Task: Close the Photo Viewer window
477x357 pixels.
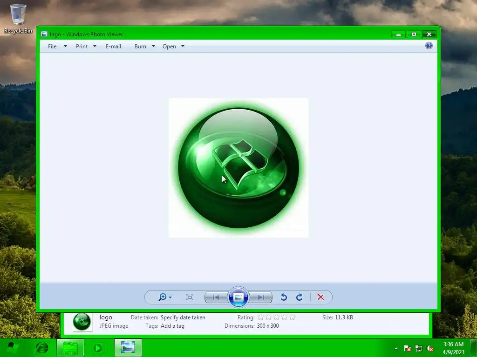Action: point(429,34)
